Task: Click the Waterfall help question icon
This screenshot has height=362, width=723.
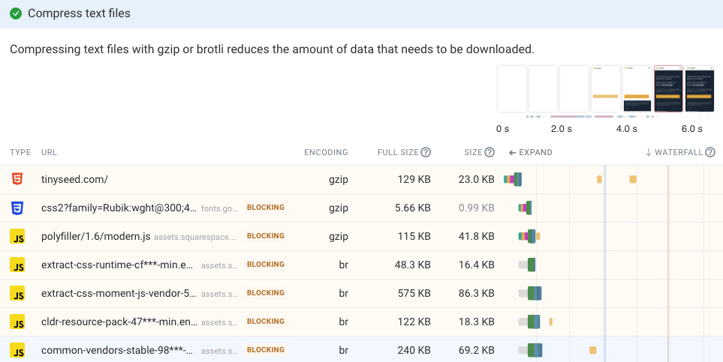Action: coord(709,152)
